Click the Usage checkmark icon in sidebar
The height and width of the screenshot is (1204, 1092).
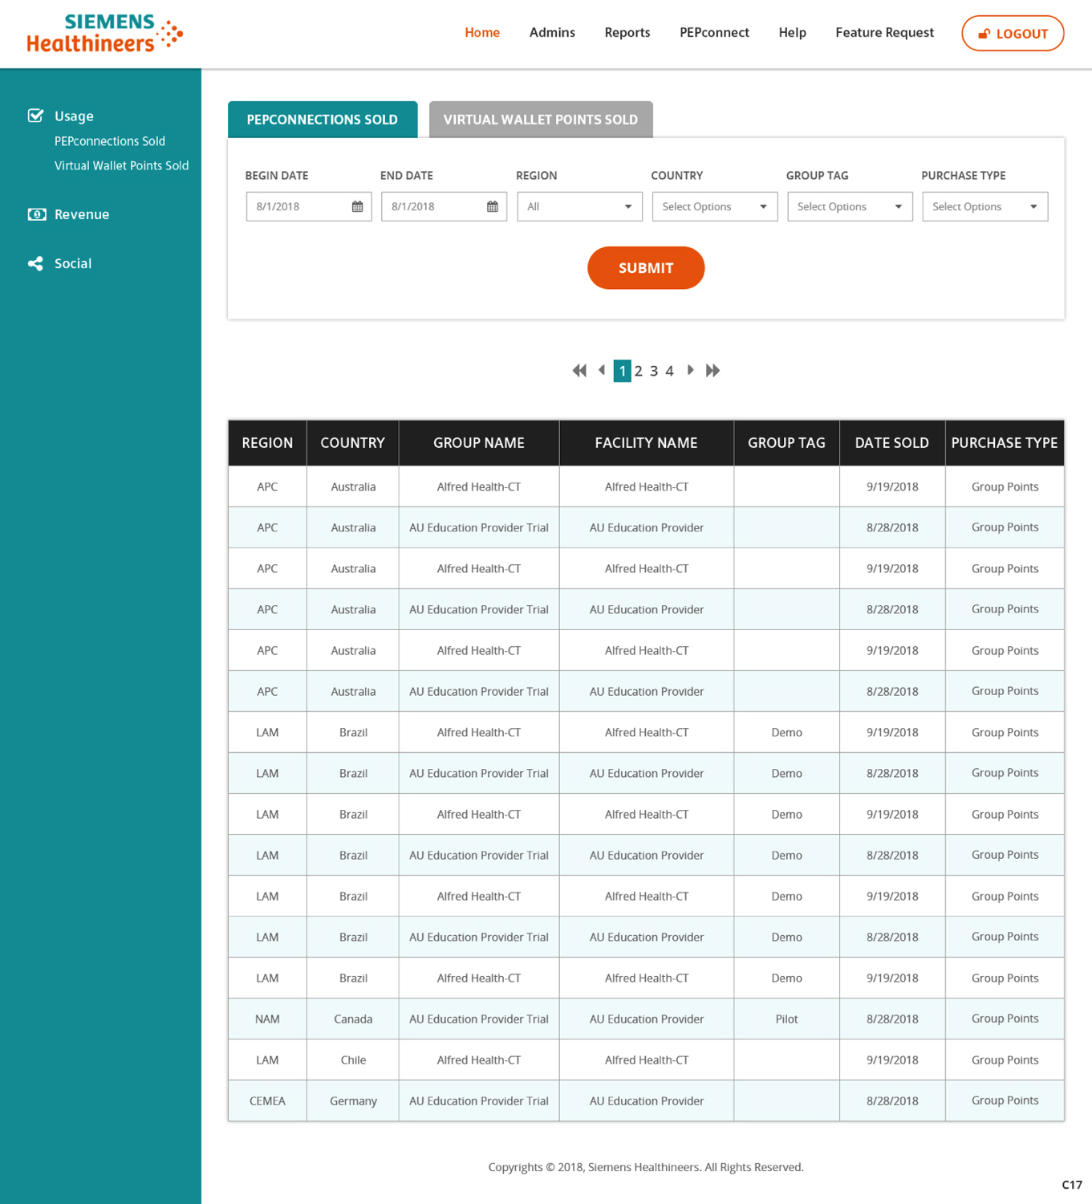point(35,116)
